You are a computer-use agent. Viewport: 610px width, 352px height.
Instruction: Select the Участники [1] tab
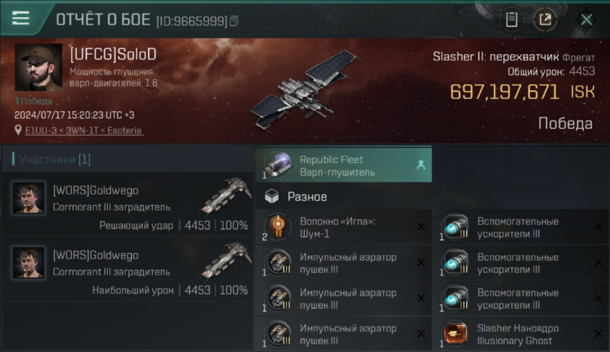click(x=54, y=160)
